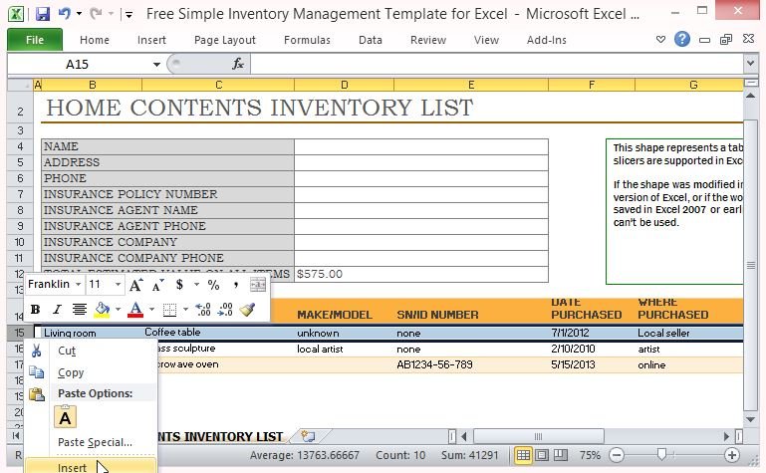Open the Formulas ribbon tab
The image size is (766, 473).
coord(307,40)
